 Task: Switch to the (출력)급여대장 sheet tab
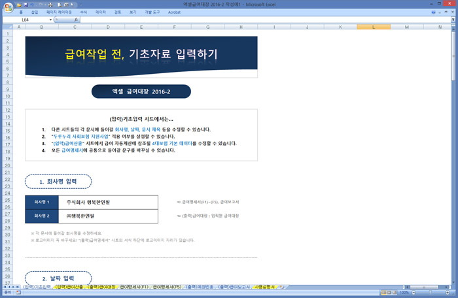[101, 287]
